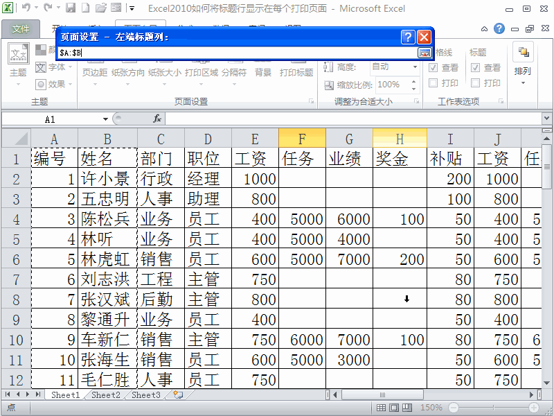This screenshot has width=554, height=416.
Task: Click the title columns range input field
Action: click(x=238, y=53)
